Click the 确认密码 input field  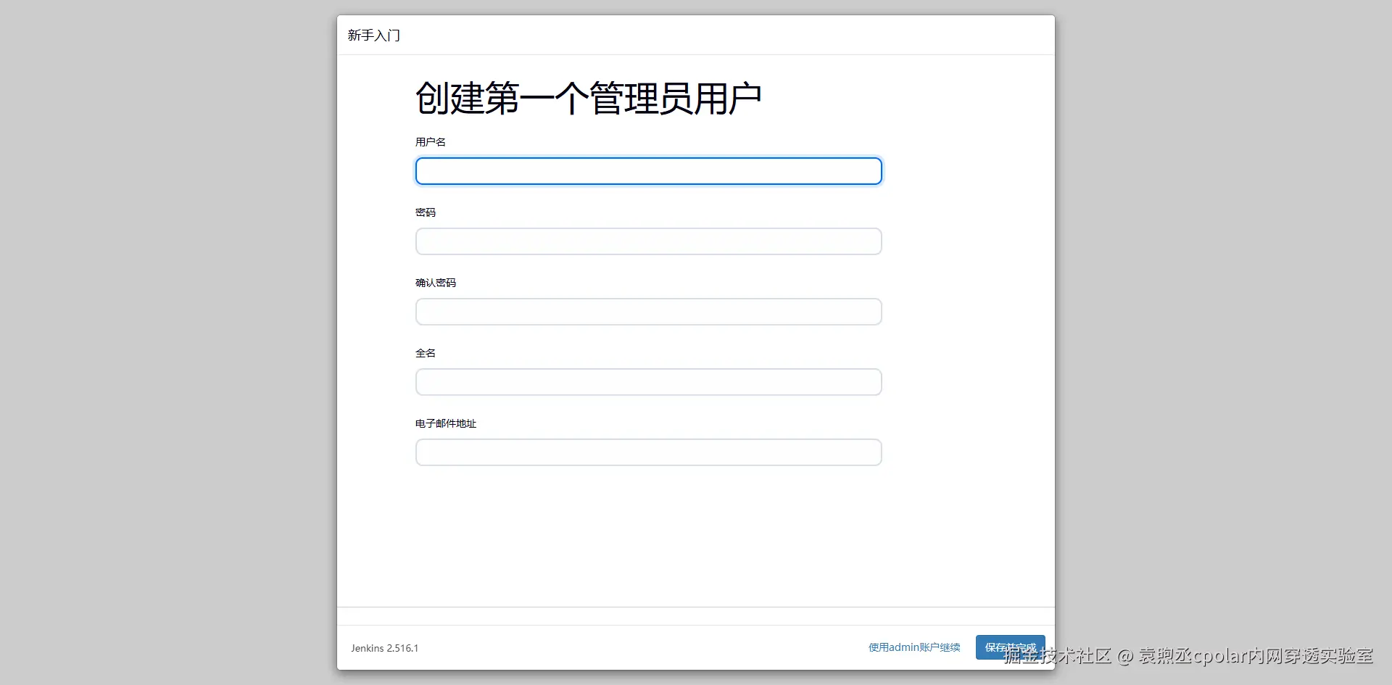pos(648,312)
